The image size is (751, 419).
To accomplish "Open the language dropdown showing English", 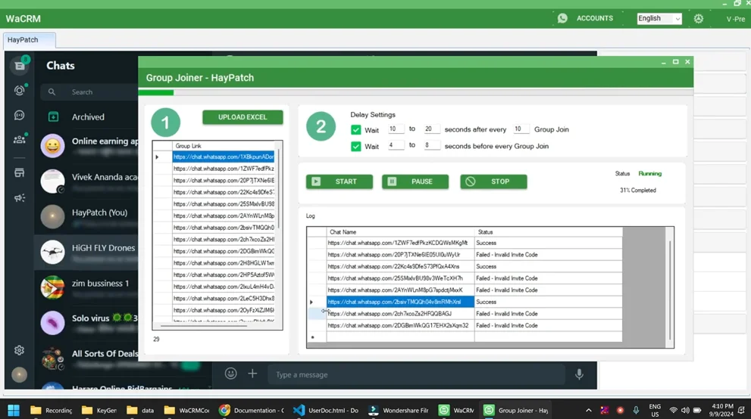I will coord(659,18).
